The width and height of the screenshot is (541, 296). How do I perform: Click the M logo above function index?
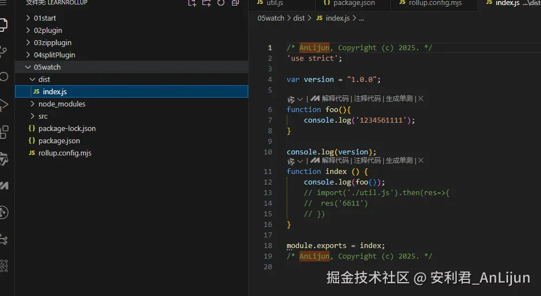click(x=315, y=161)
